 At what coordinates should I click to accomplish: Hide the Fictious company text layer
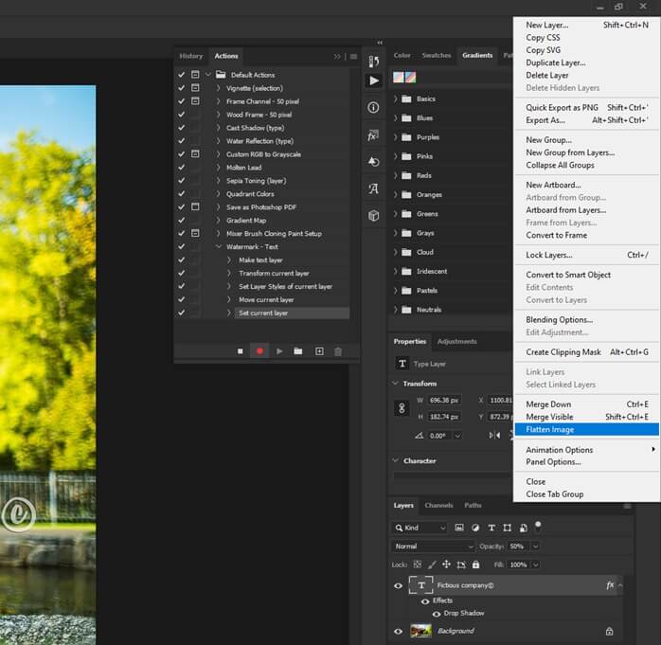[398, 585]
